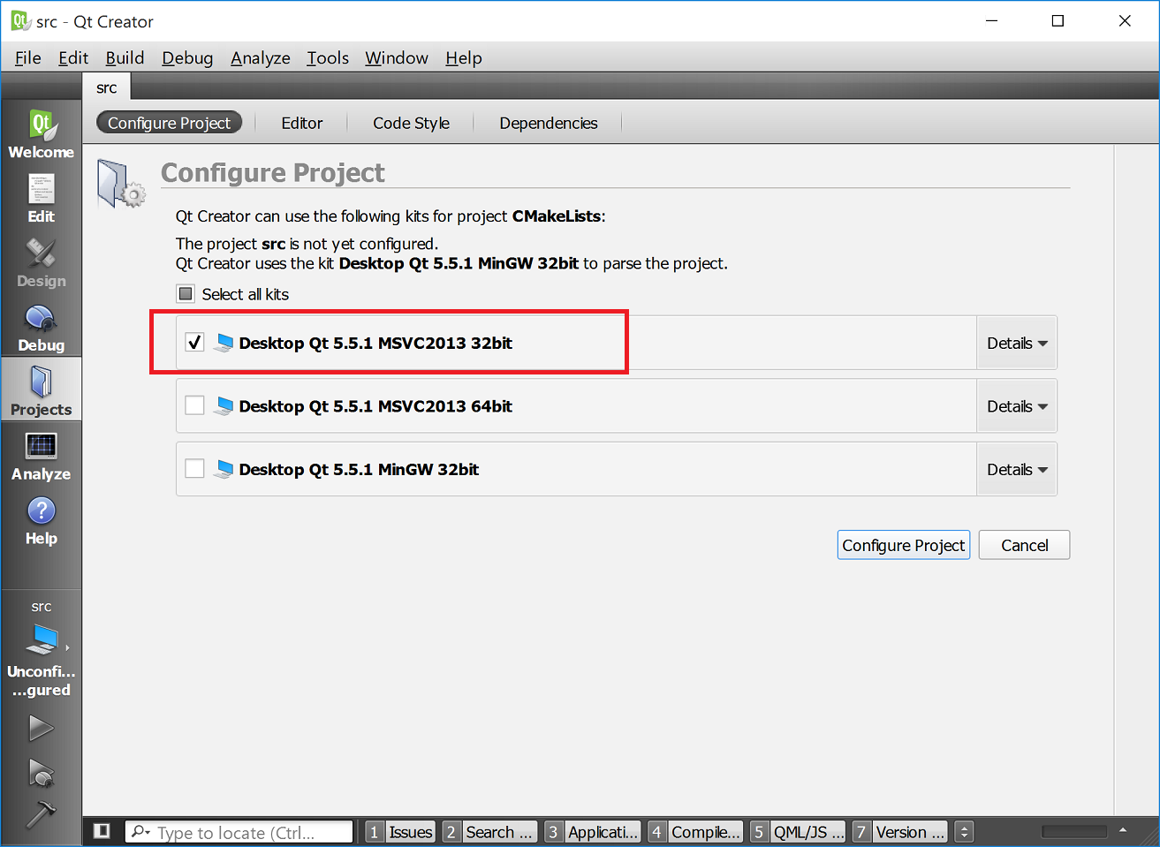
Task: Open the Application Output pane
Action: [x=592, y=832]
